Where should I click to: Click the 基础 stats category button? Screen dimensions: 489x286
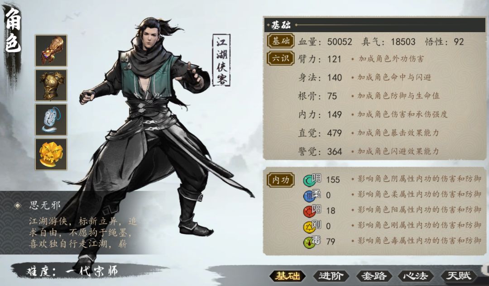point(281,41)
